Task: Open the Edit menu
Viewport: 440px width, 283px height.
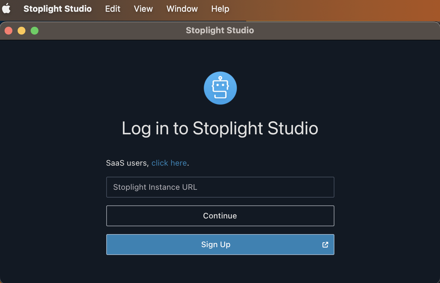Action: tap(113, 9)
